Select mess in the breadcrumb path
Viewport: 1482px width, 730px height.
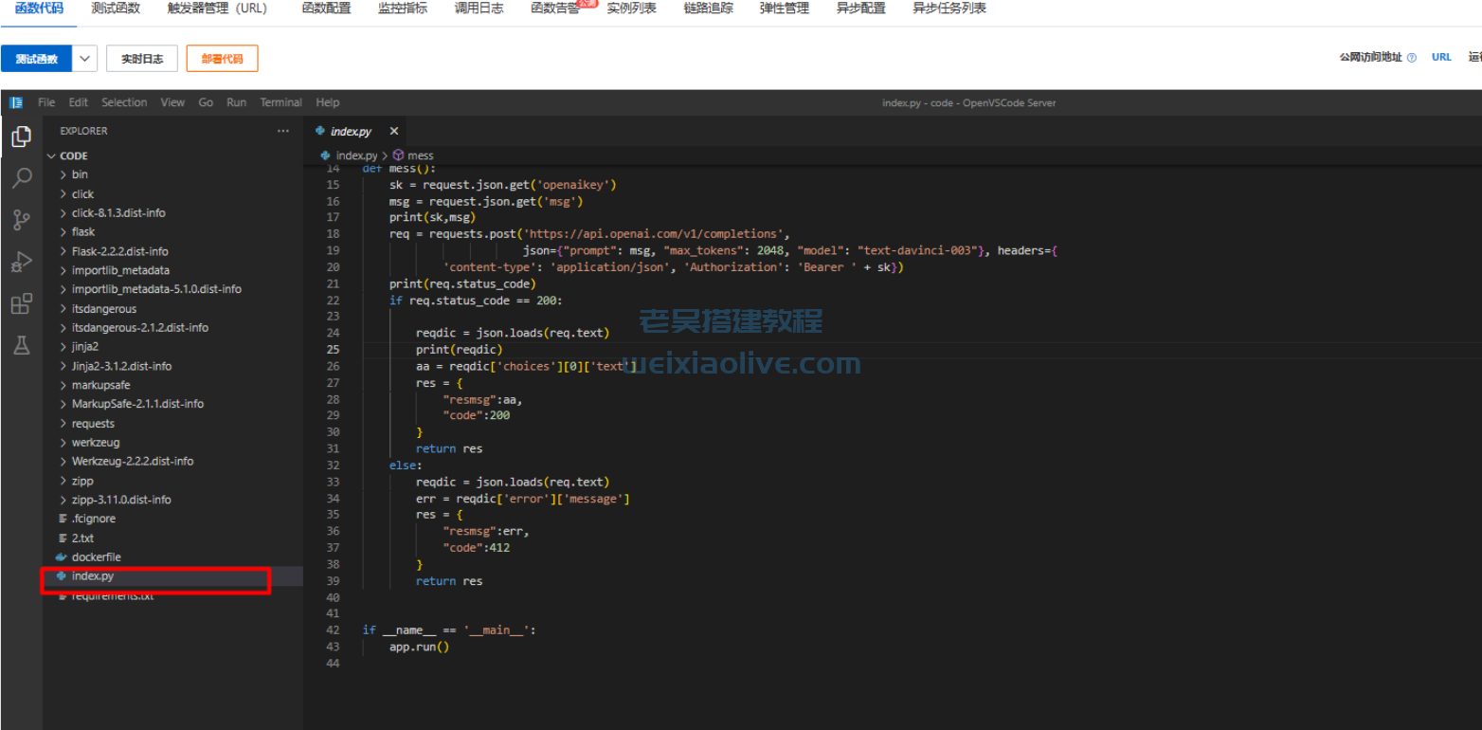[420, 155]
